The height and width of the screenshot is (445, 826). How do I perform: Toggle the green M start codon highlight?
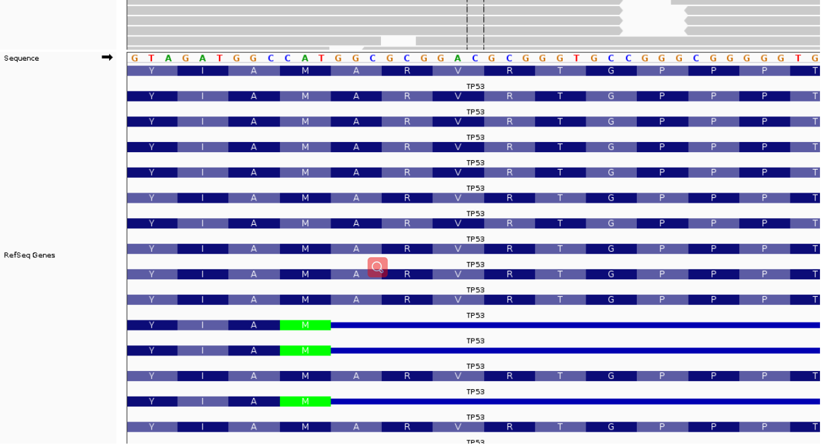click(x=304, y=325)
